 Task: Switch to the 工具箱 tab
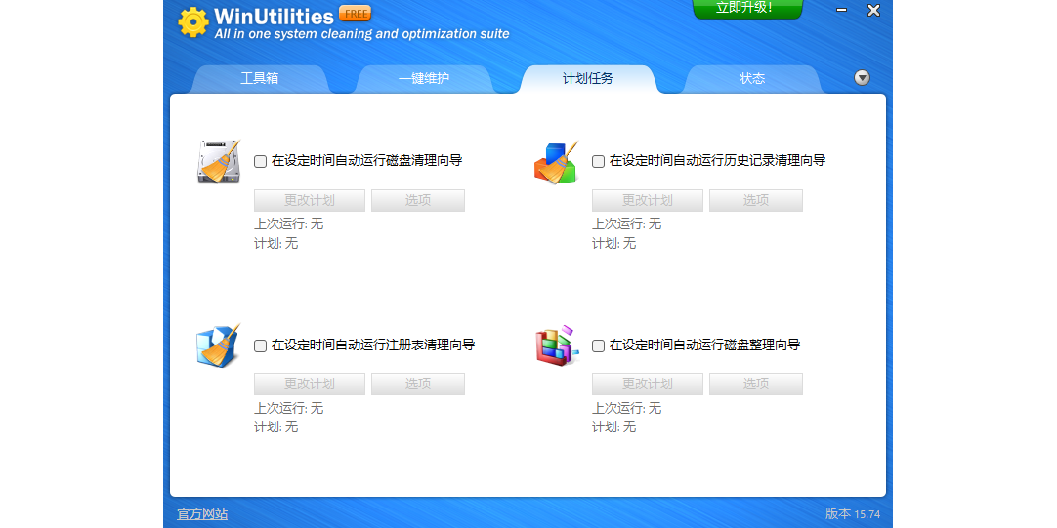point(260,79)
